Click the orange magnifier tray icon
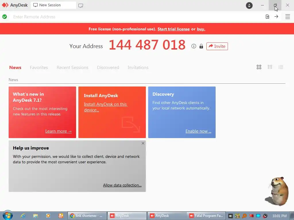 [x=244, y=216]
